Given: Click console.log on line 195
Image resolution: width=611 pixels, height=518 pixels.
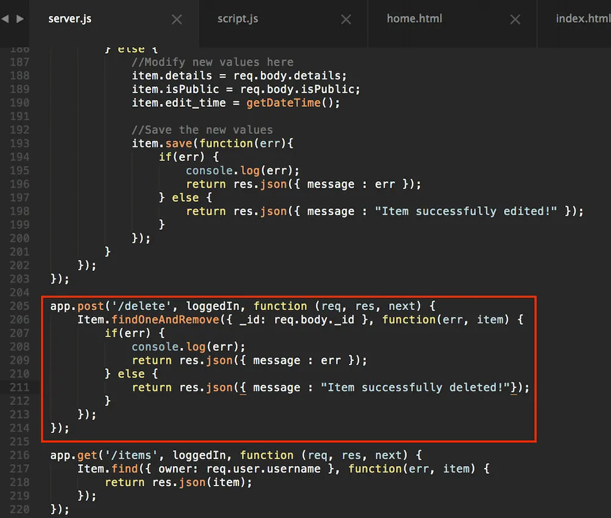Looking at the screenshot, I should click(x=222, y=171).
